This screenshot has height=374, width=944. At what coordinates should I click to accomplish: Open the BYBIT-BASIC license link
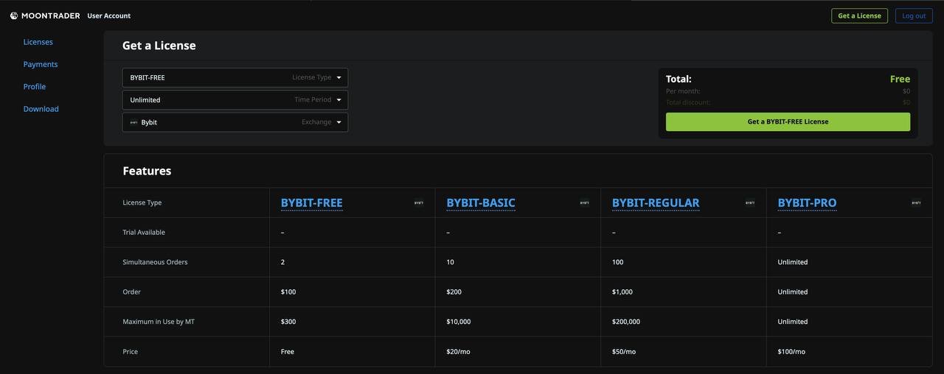click(481, 202)
